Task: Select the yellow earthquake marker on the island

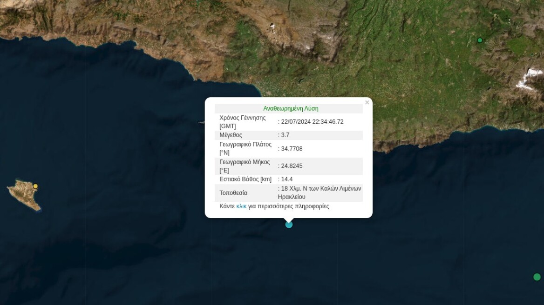Action: click(35, 186)
